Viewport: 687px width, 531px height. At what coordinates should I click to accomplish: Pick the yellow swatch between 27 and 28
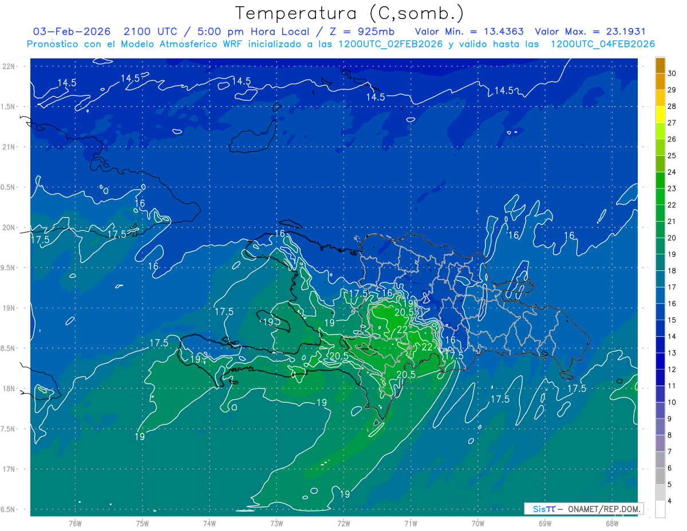(x=660, y=115)
